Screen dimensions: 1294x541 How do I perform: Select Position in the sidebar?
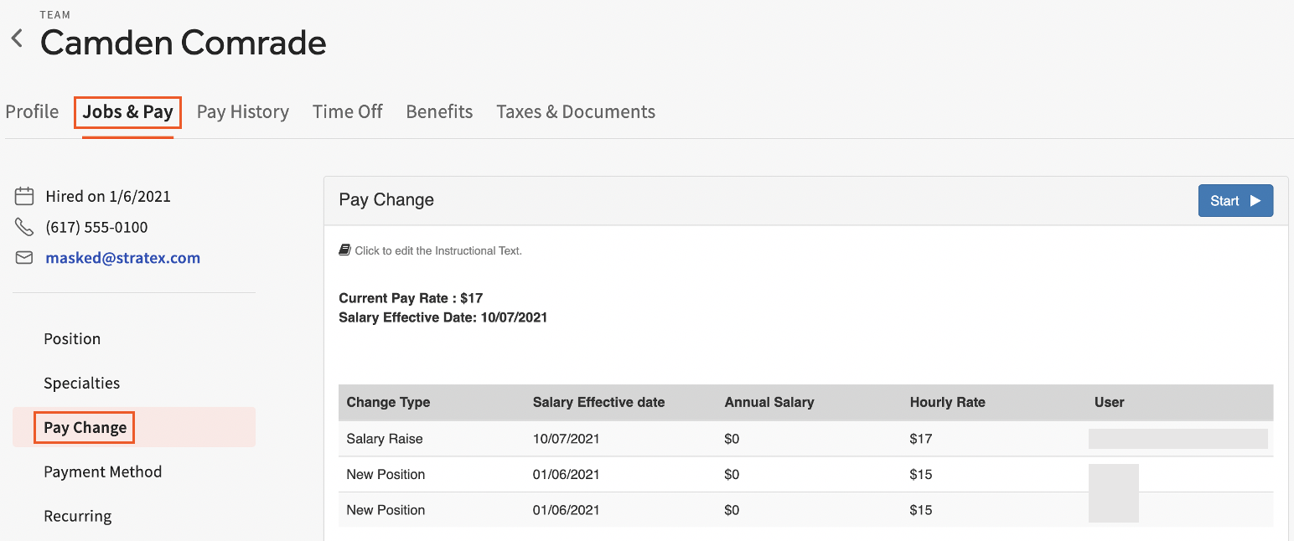click(x=72, y=338)
